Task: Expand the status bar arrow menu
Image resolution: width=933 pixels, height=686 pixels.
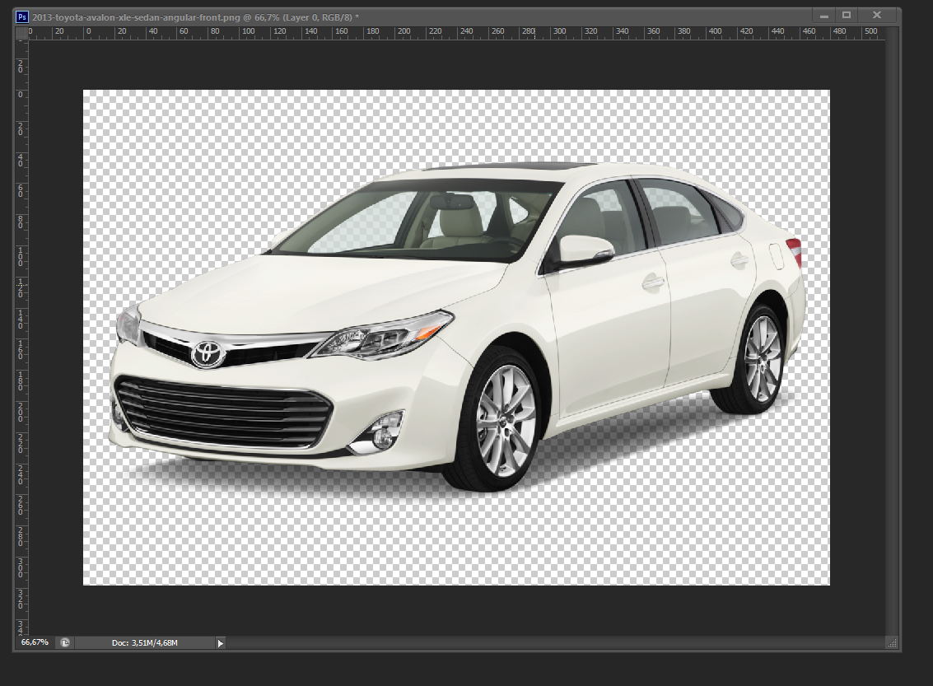Action: [220, 642]
